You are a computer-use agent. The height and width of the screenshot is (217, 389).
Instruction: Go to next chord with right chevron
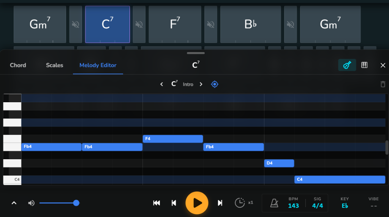coord(201,84)
